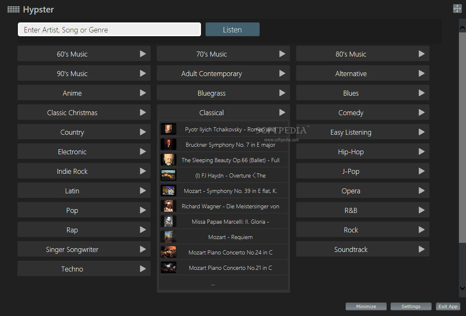Click the Bruckner track thumbnail

169,144
